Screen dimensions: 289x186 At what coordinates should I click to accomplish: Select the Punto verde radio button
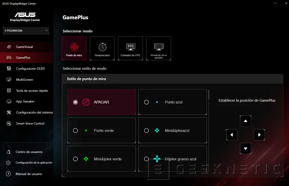click(x=75, y=130)
